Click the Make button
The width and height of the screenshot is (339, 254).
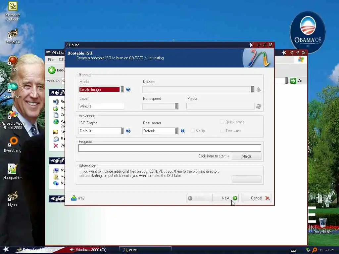point(246,156)
